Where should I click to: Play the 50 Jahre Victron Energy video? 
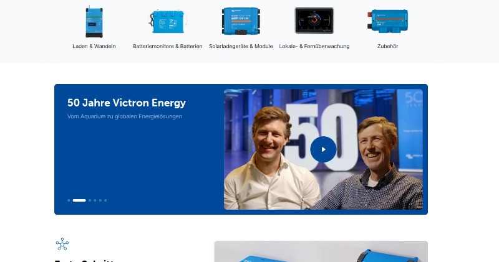pyautogui.click(x=323, y=149)
